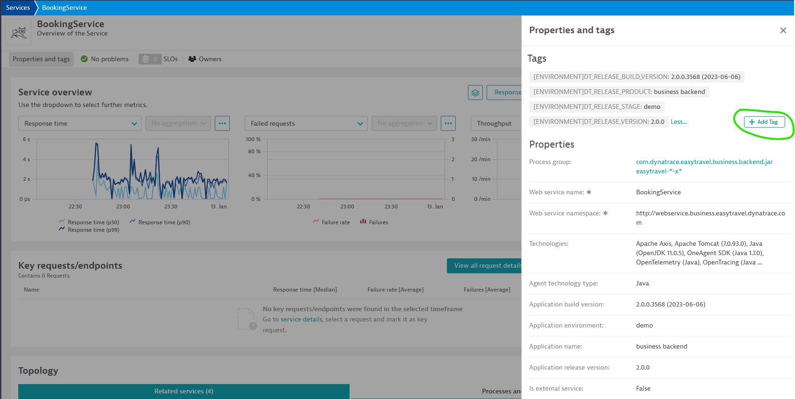The image size is (795, 399).
Task: Click the asterisk next to Web service name
Action: click(x=589, y=192)
